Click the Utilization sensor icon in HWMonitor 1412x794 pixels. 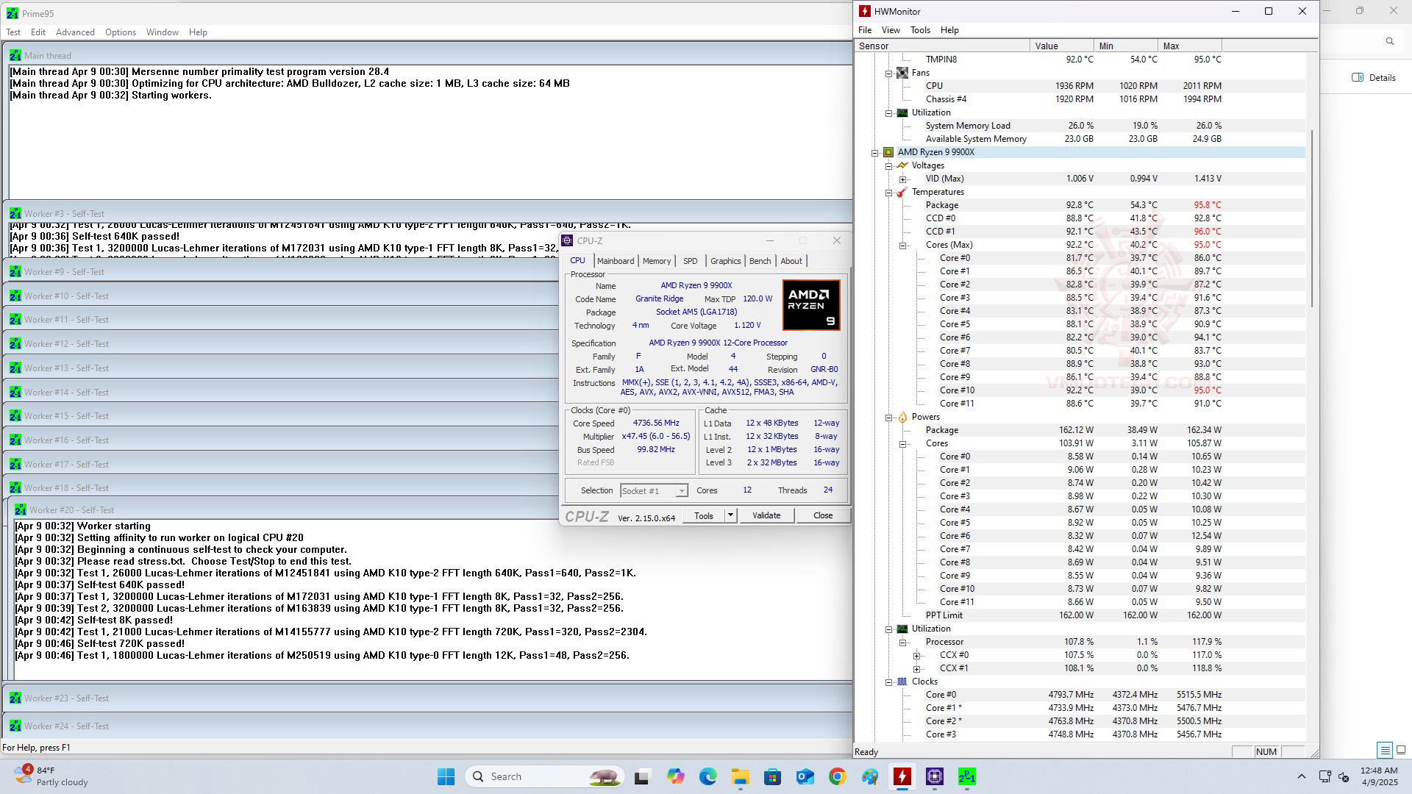(902, 112)
